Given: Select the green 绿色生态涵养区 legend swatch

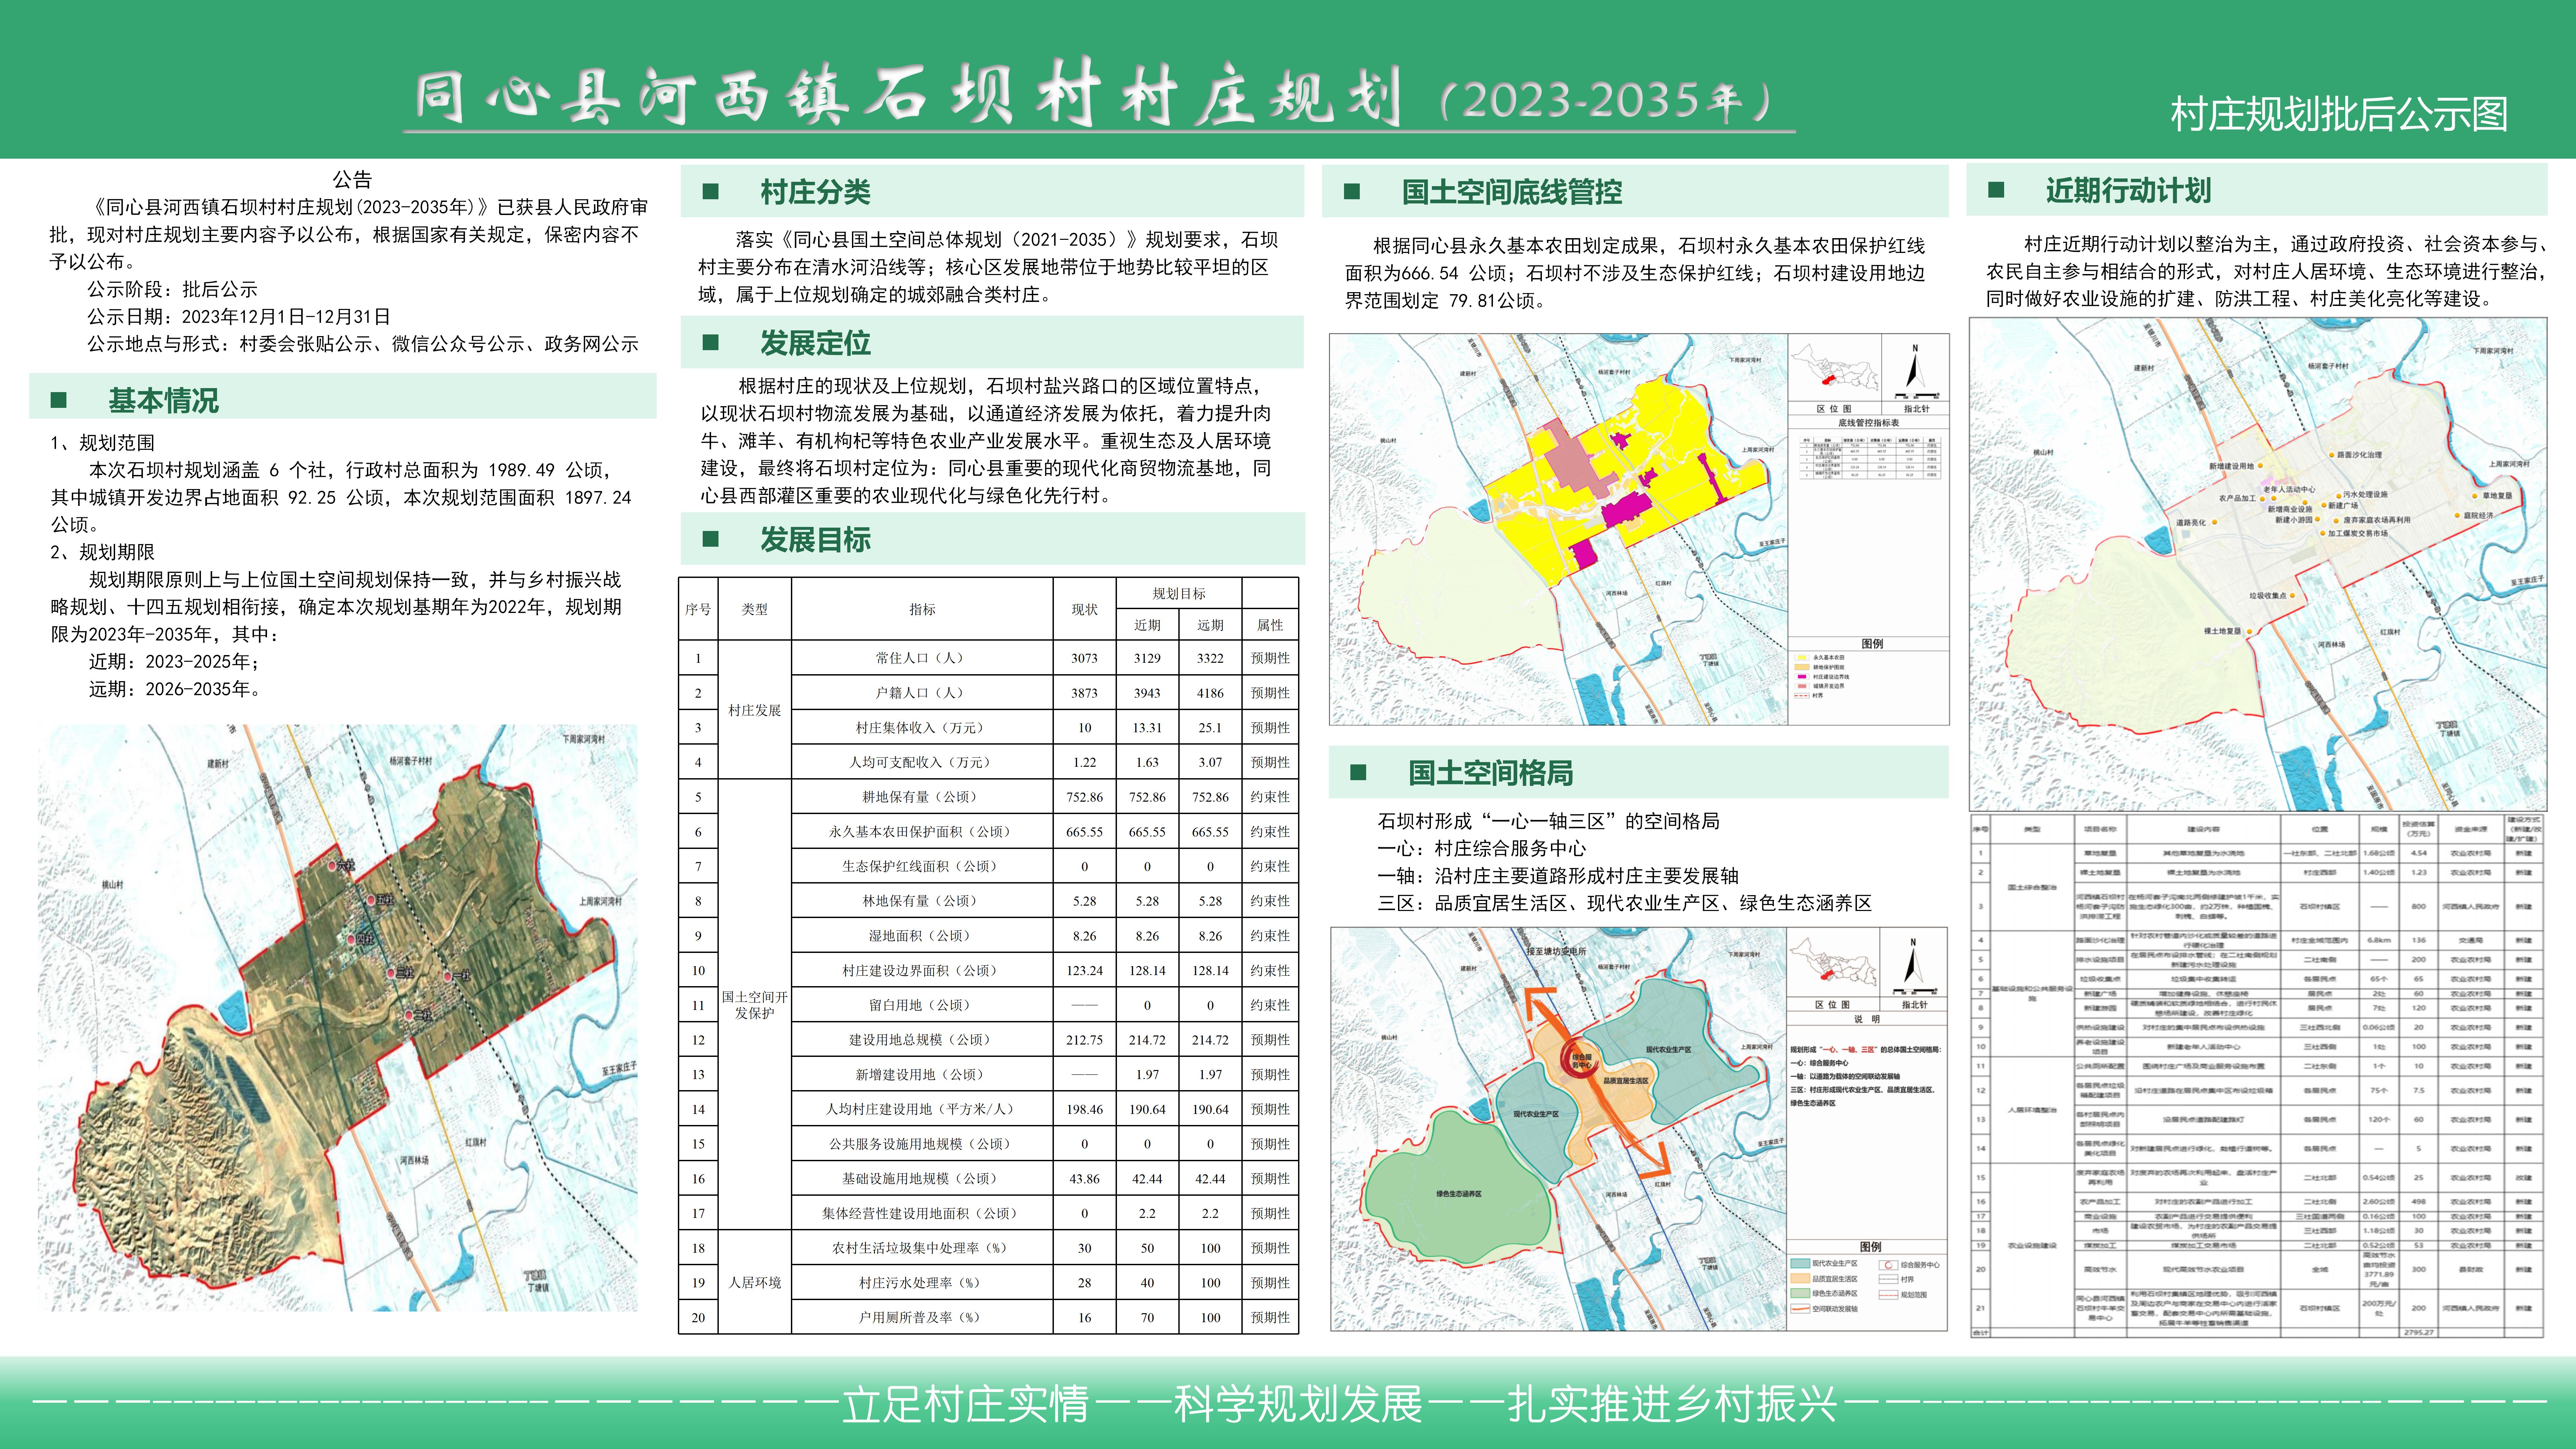Looking at the screenshot, I should coord(1801,1293).
